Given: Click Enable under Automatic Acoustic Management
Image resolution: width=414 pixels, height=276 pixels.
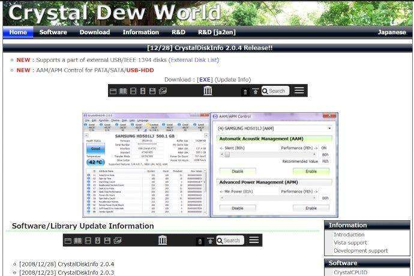Looking at the screenshot, I should [x=311, y=172].
